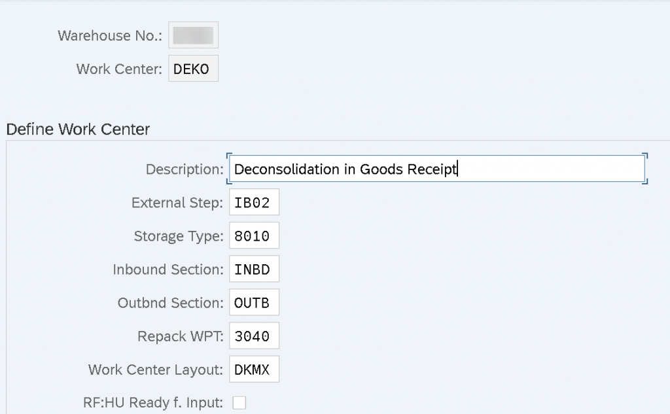Select the Repack WPT field 3040
This screenshot has width=670, height=414.
coord(255,336)
